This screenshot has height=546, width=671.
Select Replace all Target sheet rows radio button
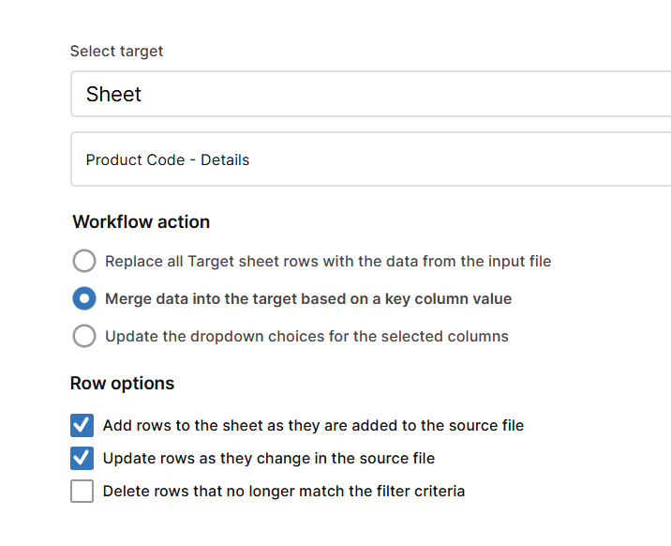(84, 261)
